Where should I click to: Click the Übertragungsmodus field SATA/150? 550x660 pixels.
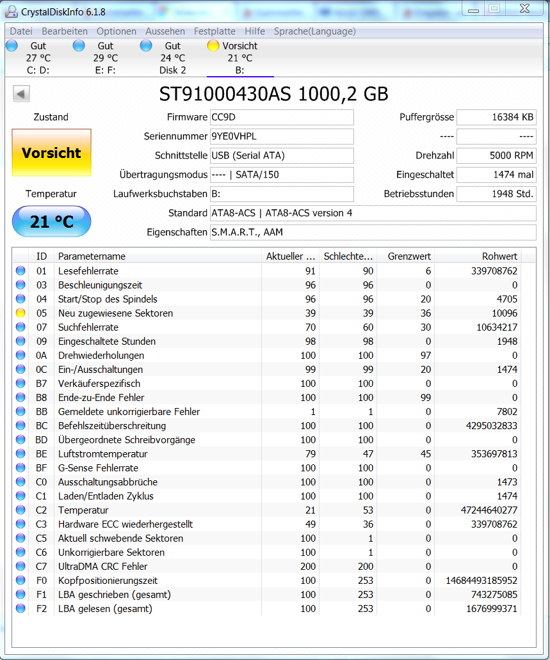282,175
